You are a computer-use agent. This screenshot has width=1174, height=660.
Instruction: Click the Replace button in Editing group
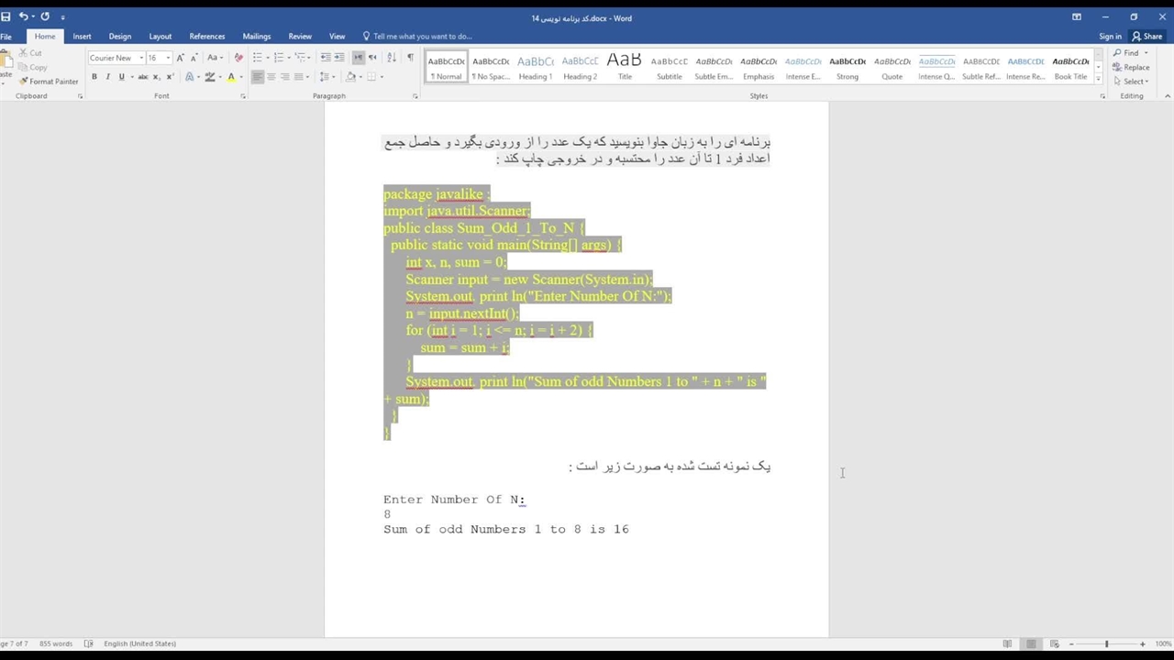(x=1132, y=67)
